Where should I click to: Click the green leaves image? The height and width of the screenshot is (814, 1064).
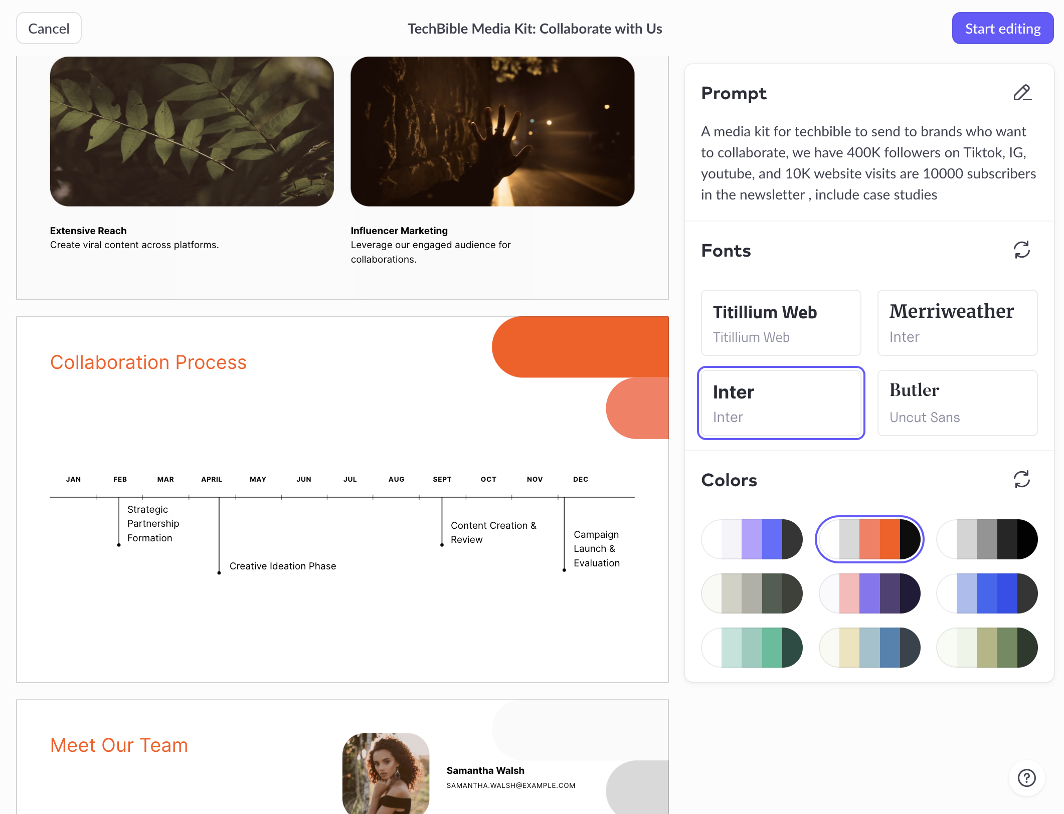click(x=192, y=131)
